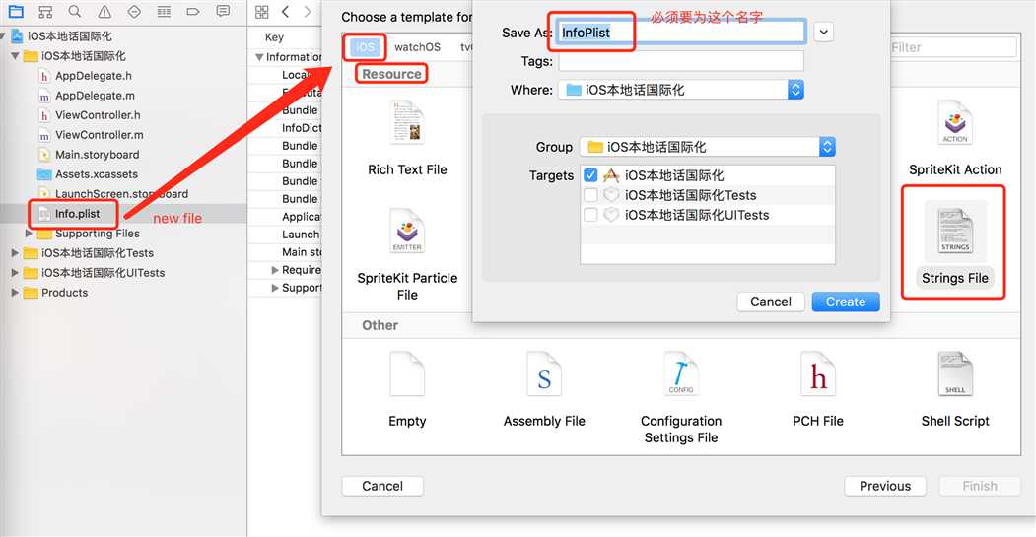
Task: Select the LaunchScreen.storyboard file
Action: click(x=113, y=194)
